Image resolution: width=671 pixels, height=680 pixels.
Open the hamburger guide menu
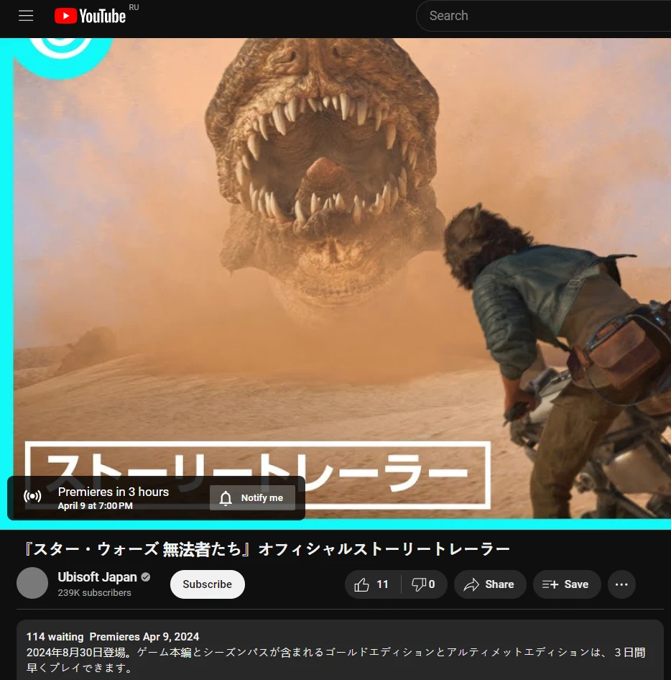(x=26, y=16)
